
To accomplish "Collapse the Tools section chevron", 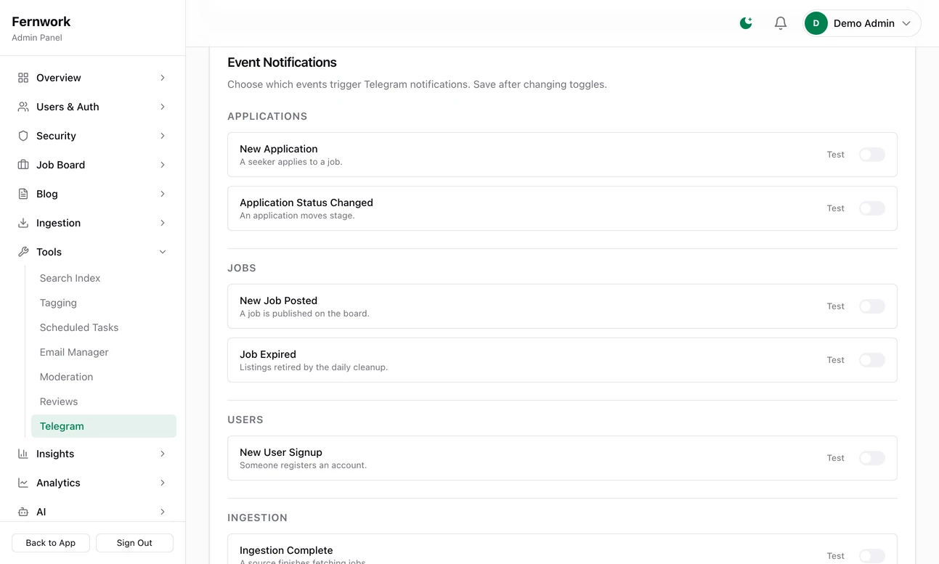I will (x=163, y=252).
